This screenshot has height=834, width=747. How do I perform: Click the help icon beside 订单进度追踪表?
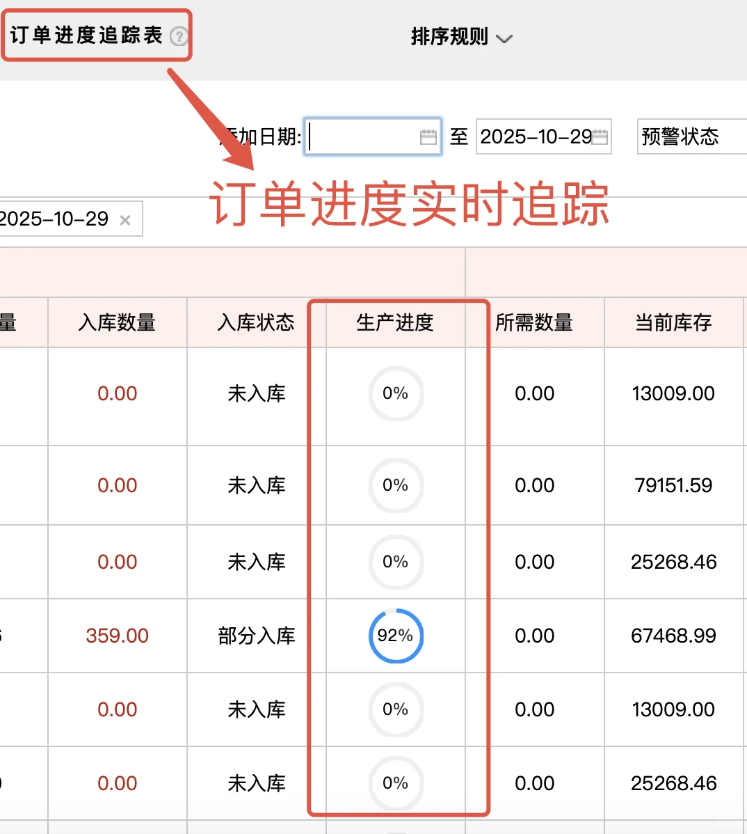[x=181, y=36]
